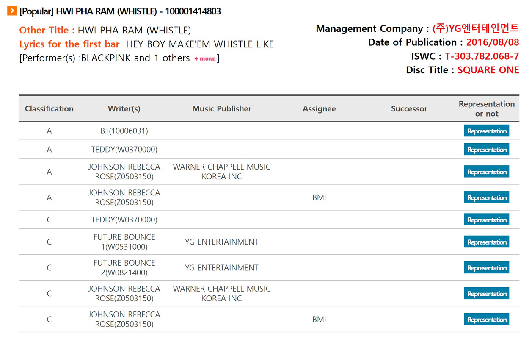Click the publication date 2016/08/08

pos(493,42)
